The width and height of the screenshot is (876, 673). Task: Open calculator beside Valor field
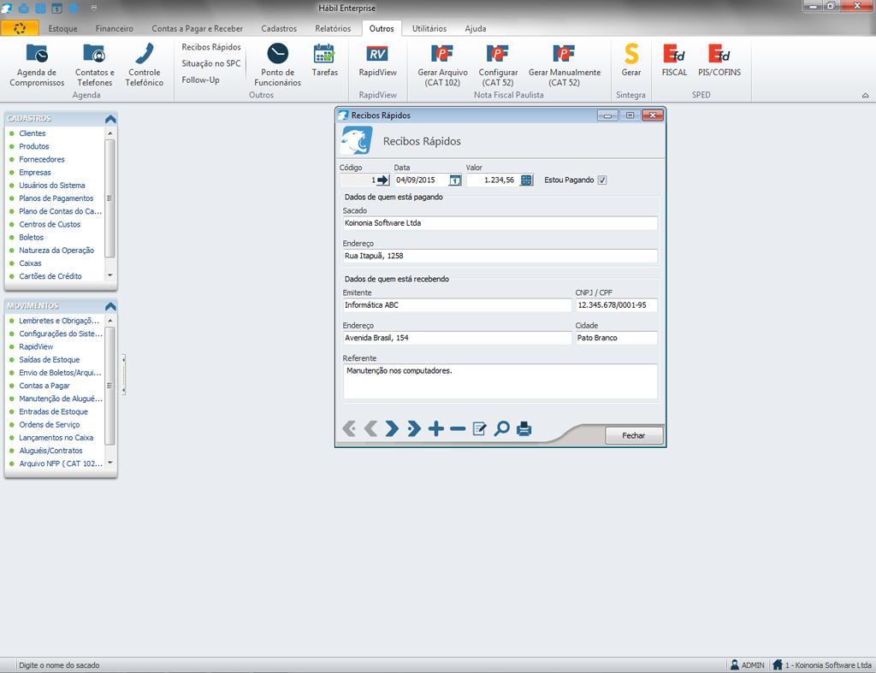[526, 180]
